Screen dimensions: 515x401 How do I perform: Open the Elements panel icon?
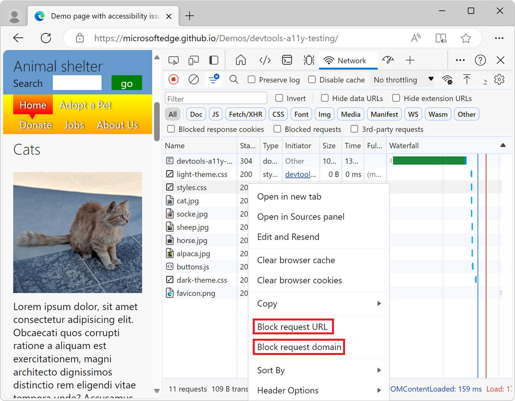(265, 60)
